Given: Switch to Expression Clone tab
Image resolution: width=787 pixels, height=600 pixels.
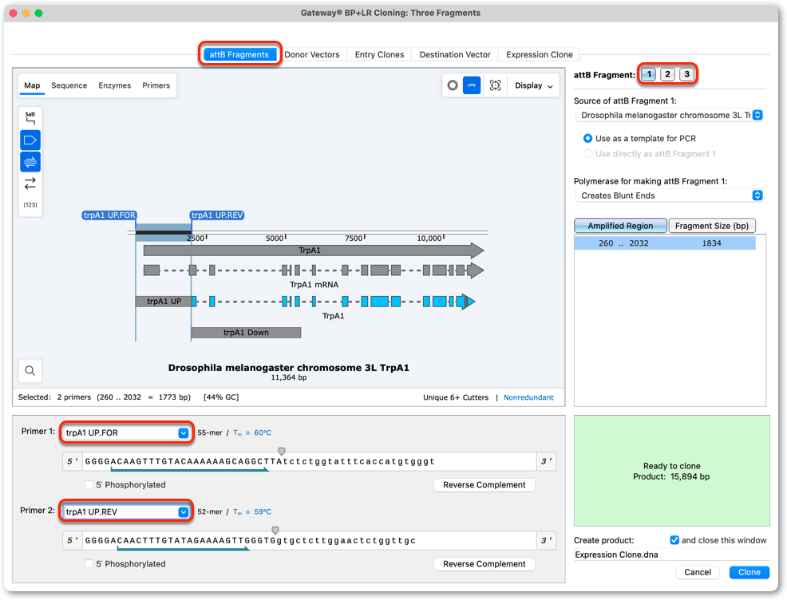Looking at the screenshot, I should point(539,54).
